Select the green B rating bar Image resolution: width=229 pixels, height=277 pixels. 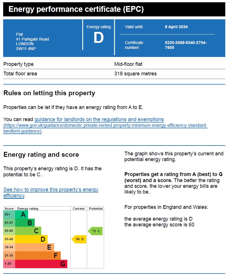pos(25,223)
